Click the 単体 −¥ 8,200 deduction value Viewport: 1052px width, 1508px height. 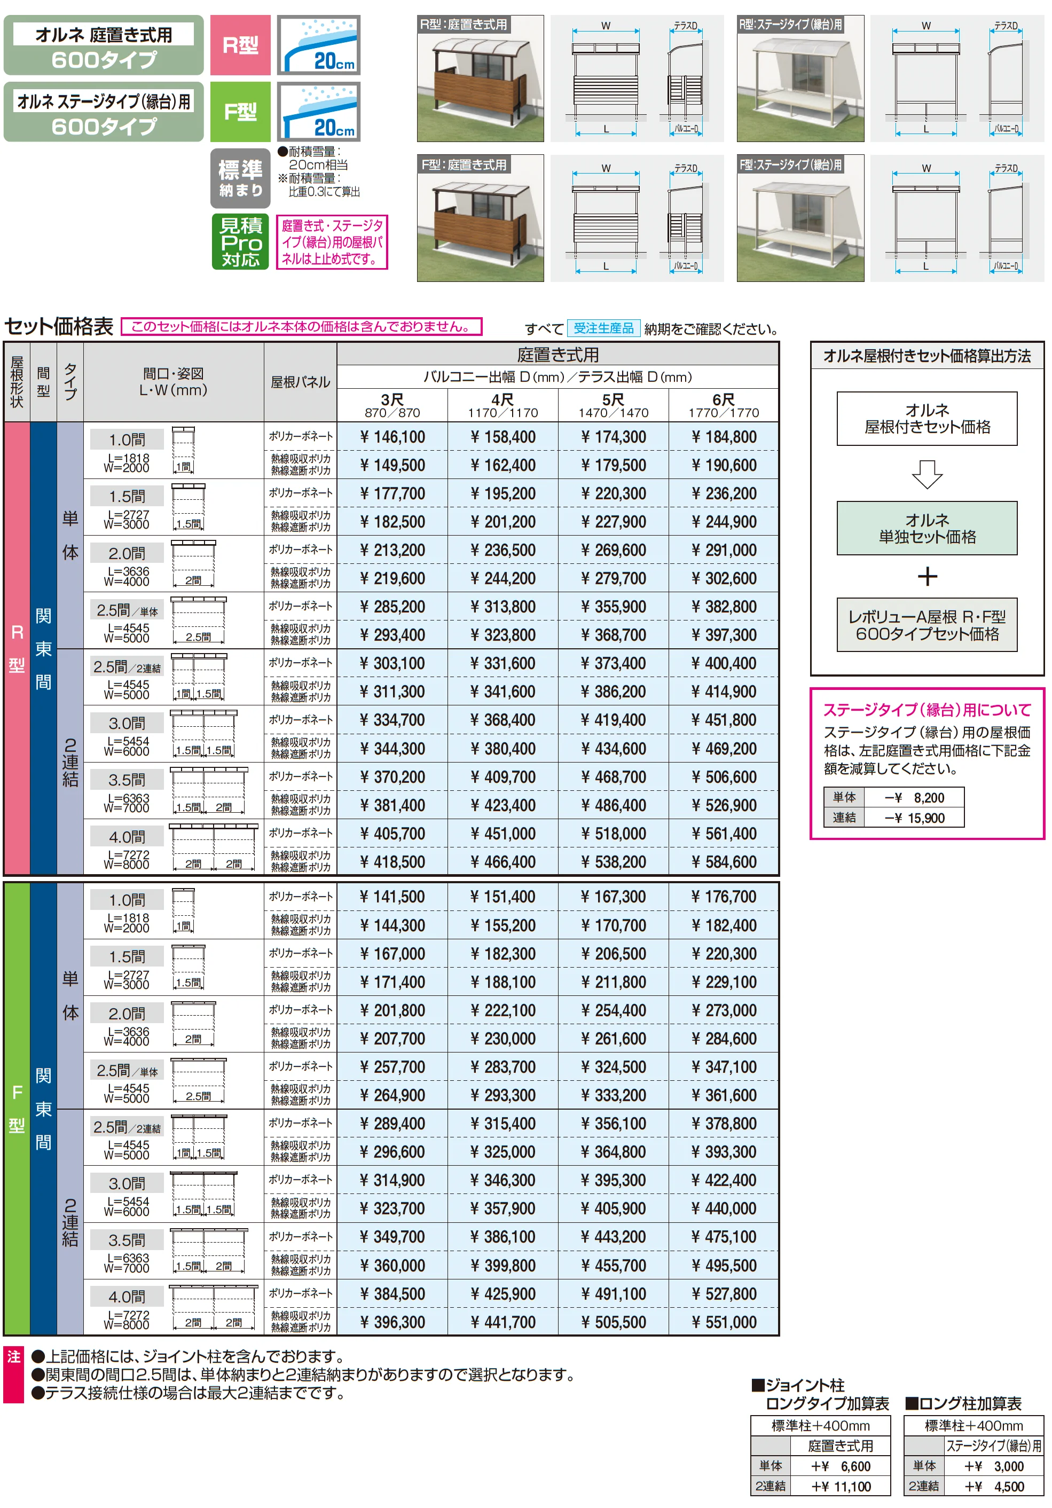(914, 797)
